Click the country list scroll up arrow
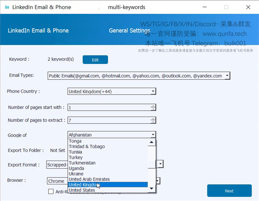Screen dimensions: 259x201 151,142
